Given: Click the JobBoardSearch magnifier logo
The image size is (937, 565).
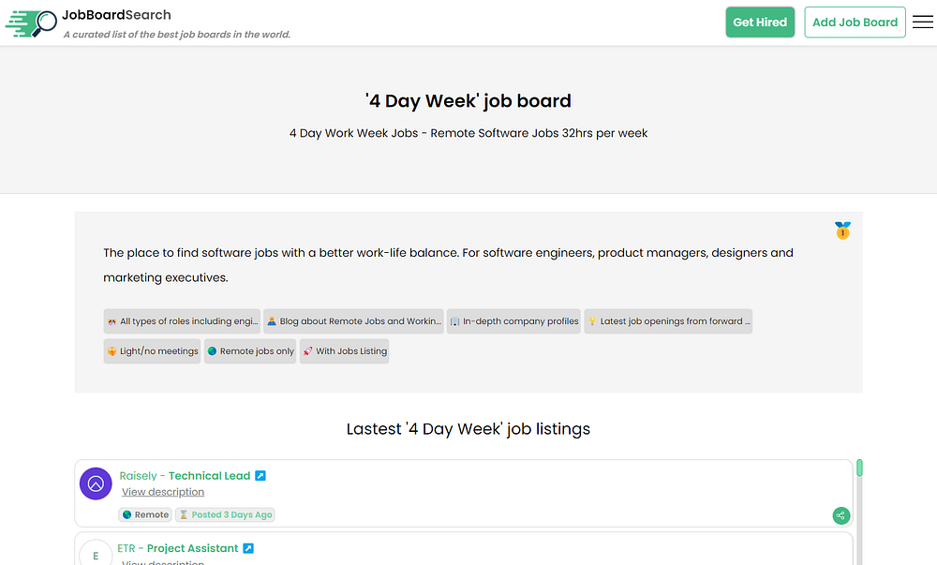Looking at the screenshot, I should 31,23.
